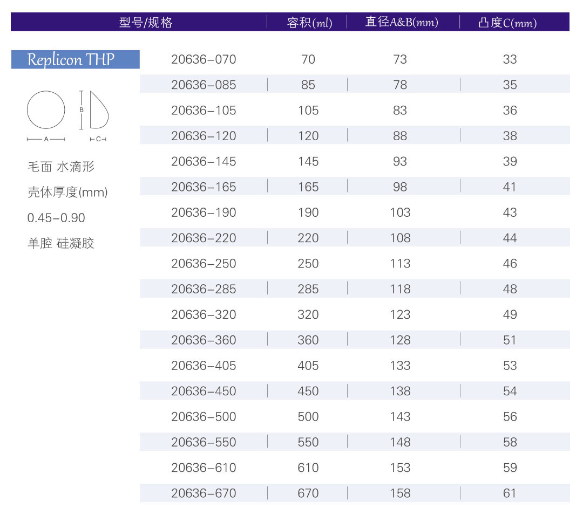
Task: Select model number 20636-165
Action: pos(204,187)
